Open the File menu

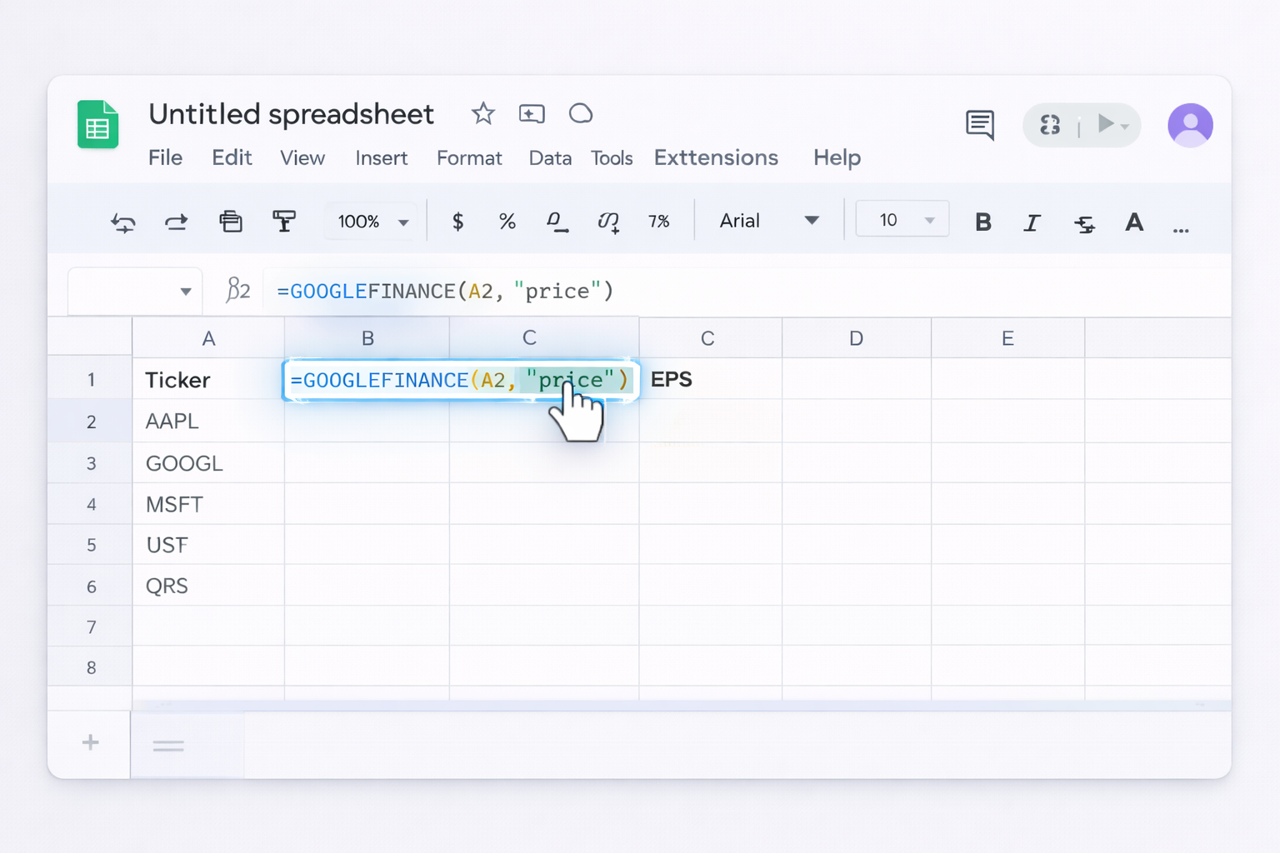tap(166, 157)
